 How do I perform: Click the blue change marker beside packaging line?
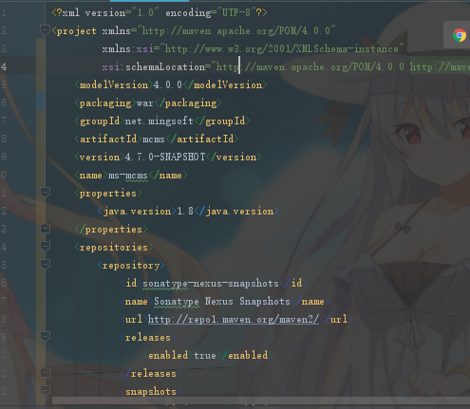(x=41, y=102)
